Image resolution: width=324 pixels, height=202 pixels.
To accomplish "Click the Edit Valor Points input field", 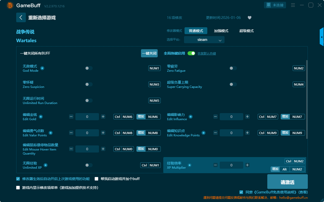I will pos(87,133).
